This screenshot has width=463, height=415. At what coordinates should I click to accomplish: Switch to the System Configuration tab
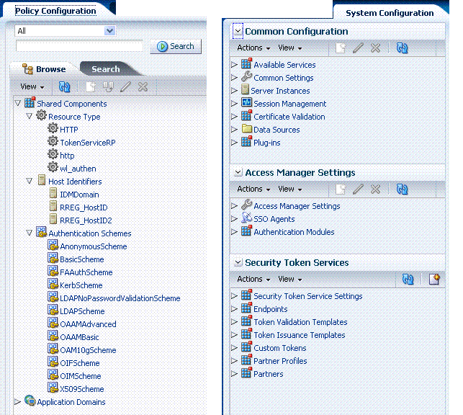390,13
